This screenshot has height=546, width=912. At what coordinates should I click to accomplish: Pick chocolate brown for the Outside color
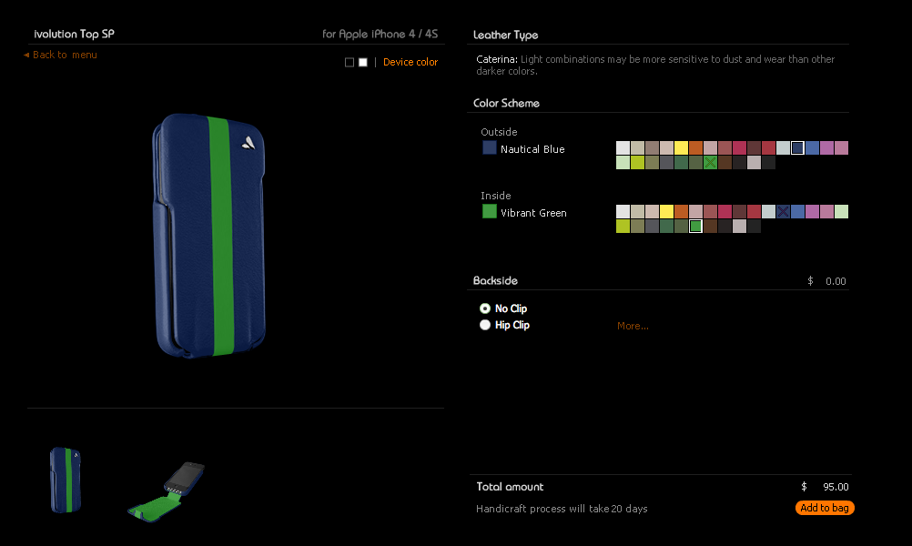(725, 162)
